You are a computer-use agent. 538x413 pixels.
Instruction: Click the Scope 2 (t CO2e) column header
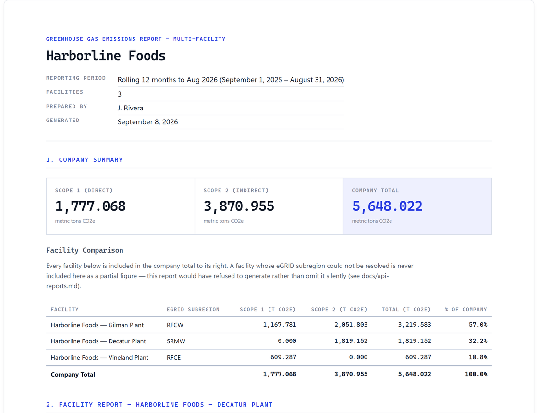point(339,309)
